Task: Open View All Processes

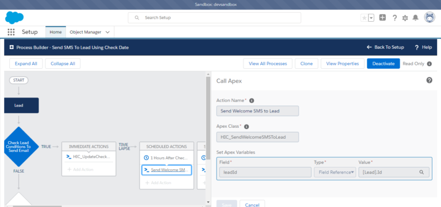Action: click(x=268, y=64)
